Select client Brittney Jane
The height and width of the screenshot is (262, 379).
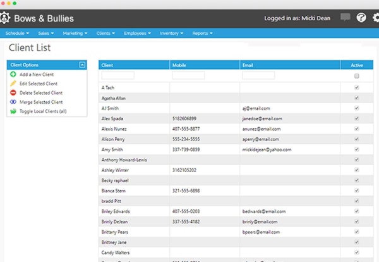tap(114, 242)
